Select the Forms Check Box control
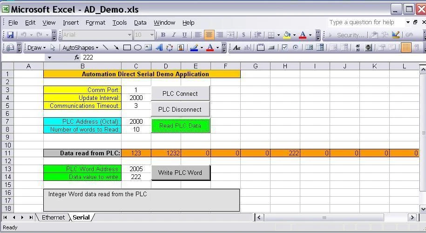The height and width of the screenshot is (233, 426). click(x=284, y=48)
